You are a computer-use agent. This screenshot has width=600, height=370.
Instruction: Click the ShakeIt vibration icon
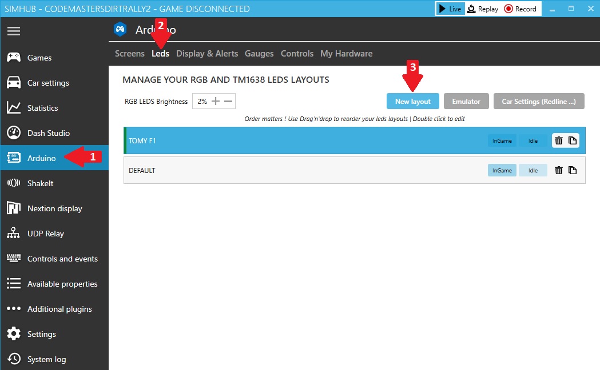[x=13, y=183]
